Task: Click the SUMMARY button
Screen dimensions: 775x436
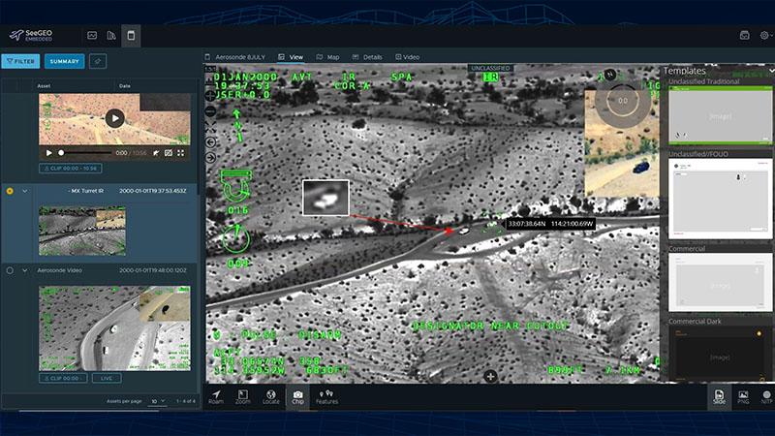Action: click(64, 61)
